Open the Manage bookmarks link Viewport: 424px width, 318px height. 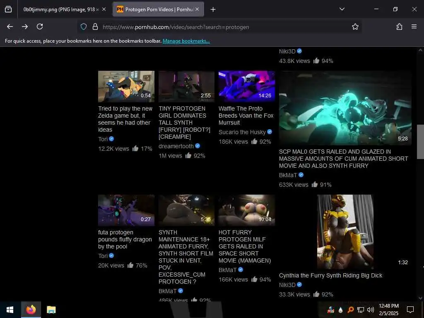coord(186,41)
